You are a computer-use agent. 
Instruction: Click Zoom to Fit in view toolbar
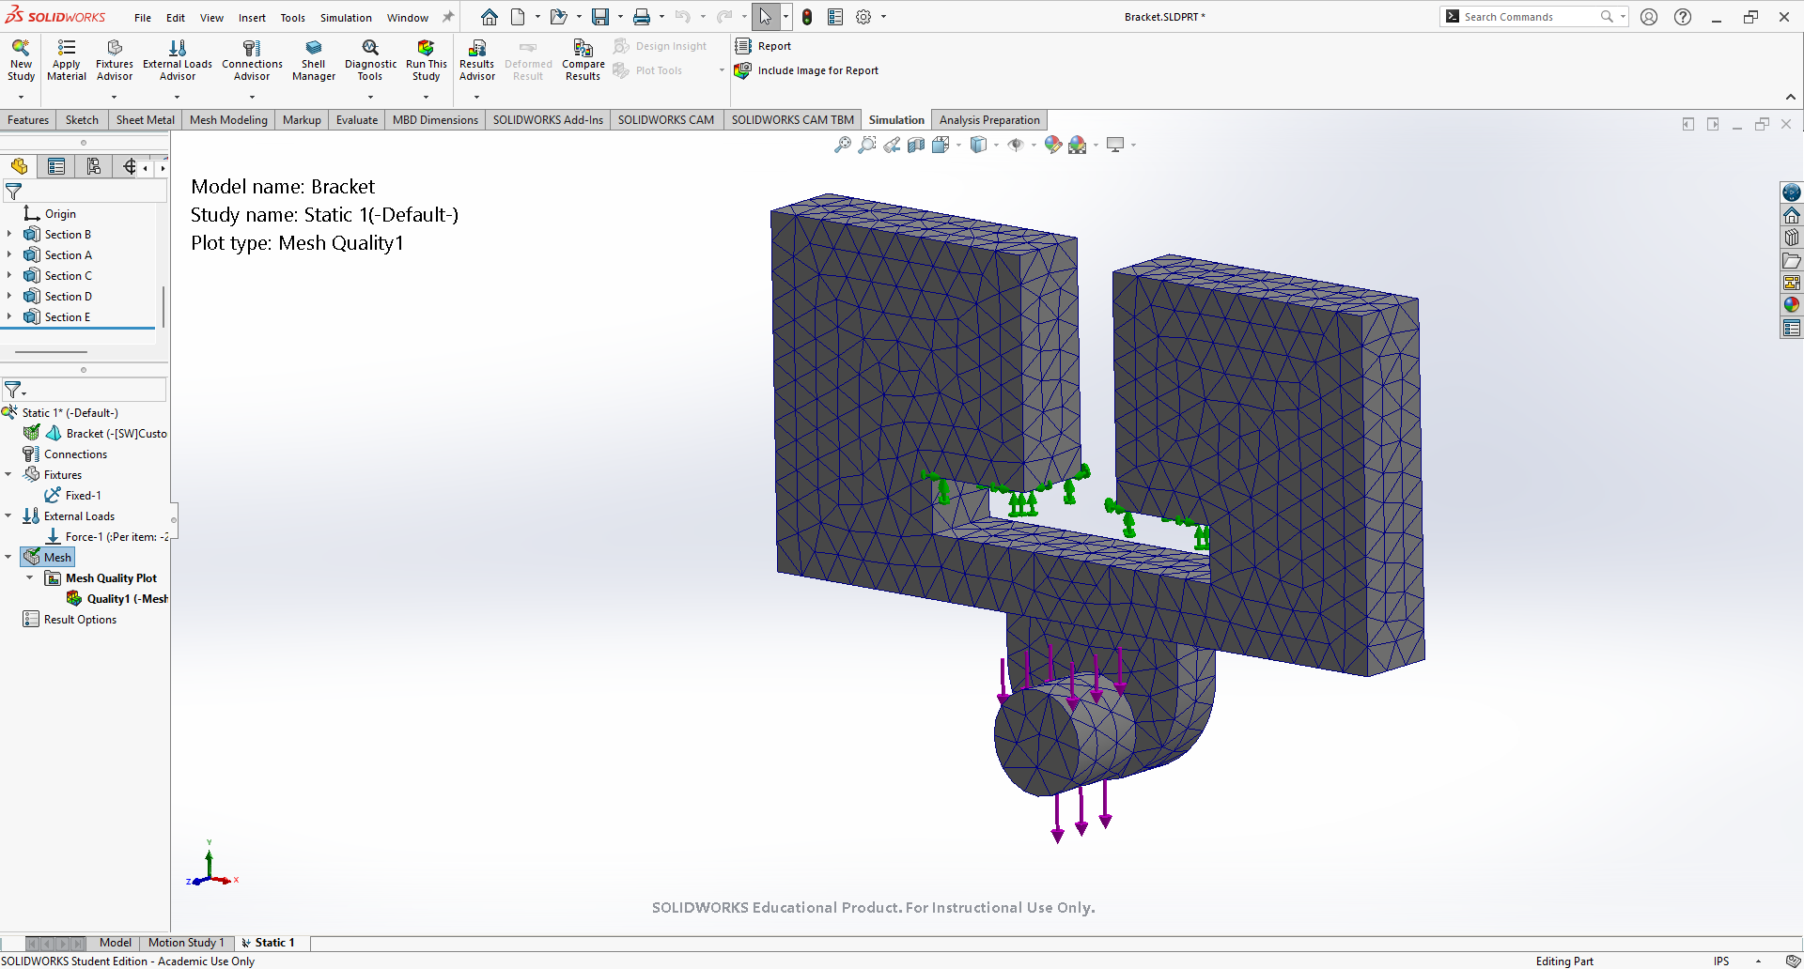pyautogui.click(x=843, y=145)
